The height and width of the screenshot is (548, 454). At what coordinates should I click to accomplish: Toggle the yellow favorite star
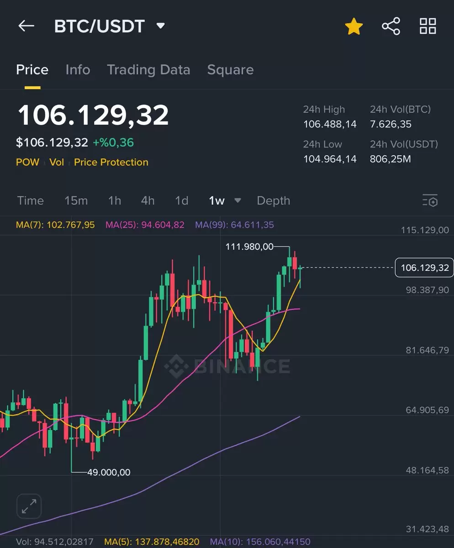(x=354, y=26)
